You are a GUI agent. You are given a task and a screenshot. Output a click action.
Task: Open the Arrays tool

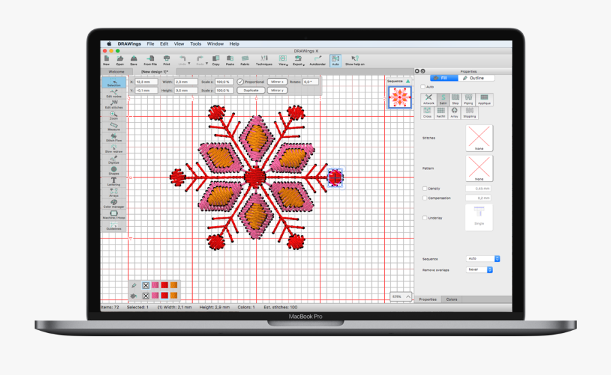click(x=114, y=192)
